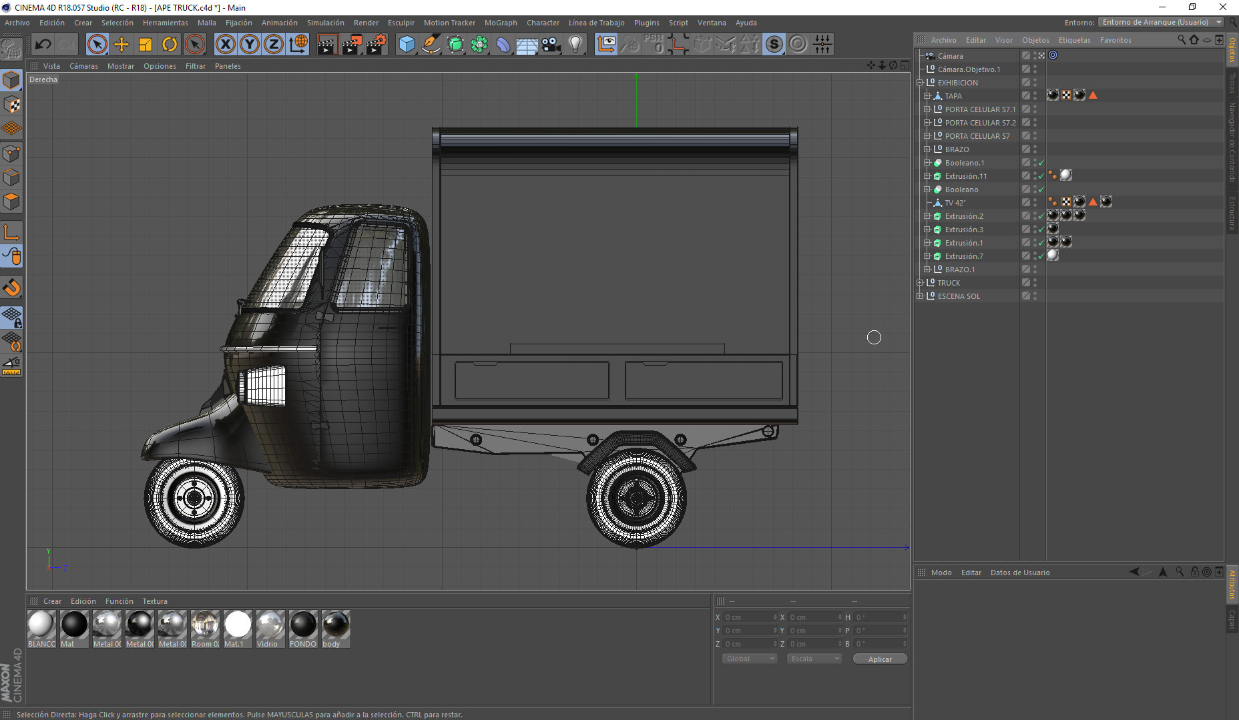
Task: Toggle visibility dots of TAPA object
Action: tap(1035, 96)
